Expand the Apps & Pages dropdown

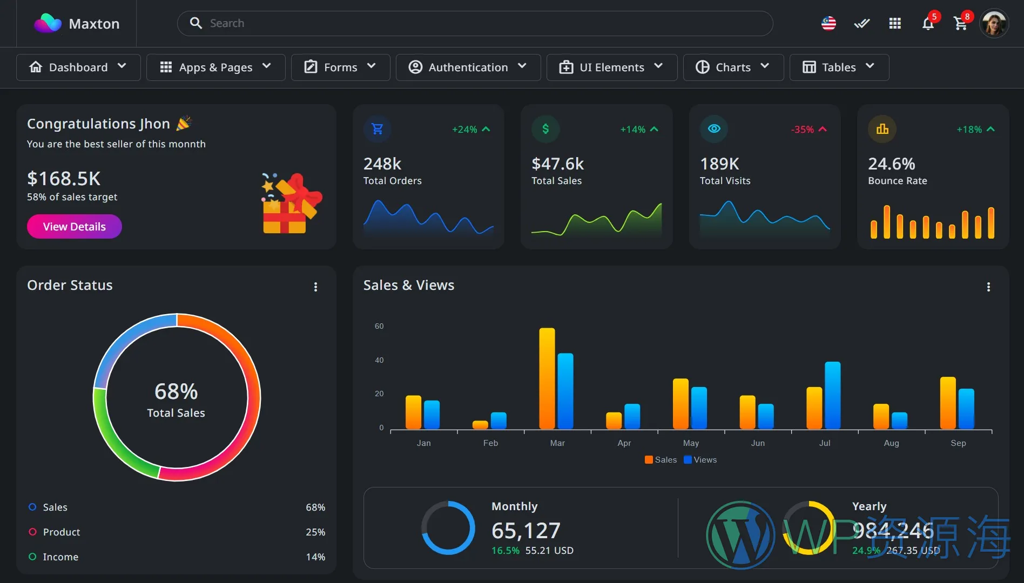[215, 67]
